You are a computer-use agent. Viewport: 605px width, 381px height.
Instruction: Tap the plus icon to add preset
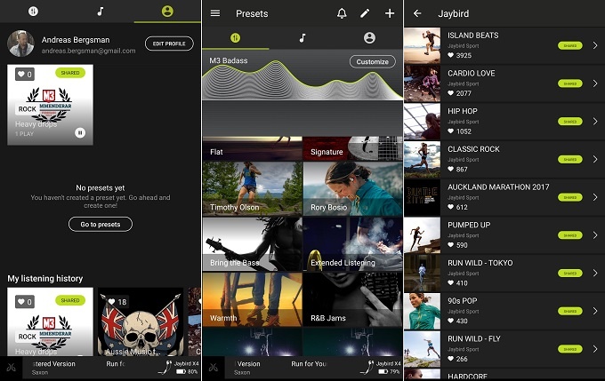tap(390, 13)
